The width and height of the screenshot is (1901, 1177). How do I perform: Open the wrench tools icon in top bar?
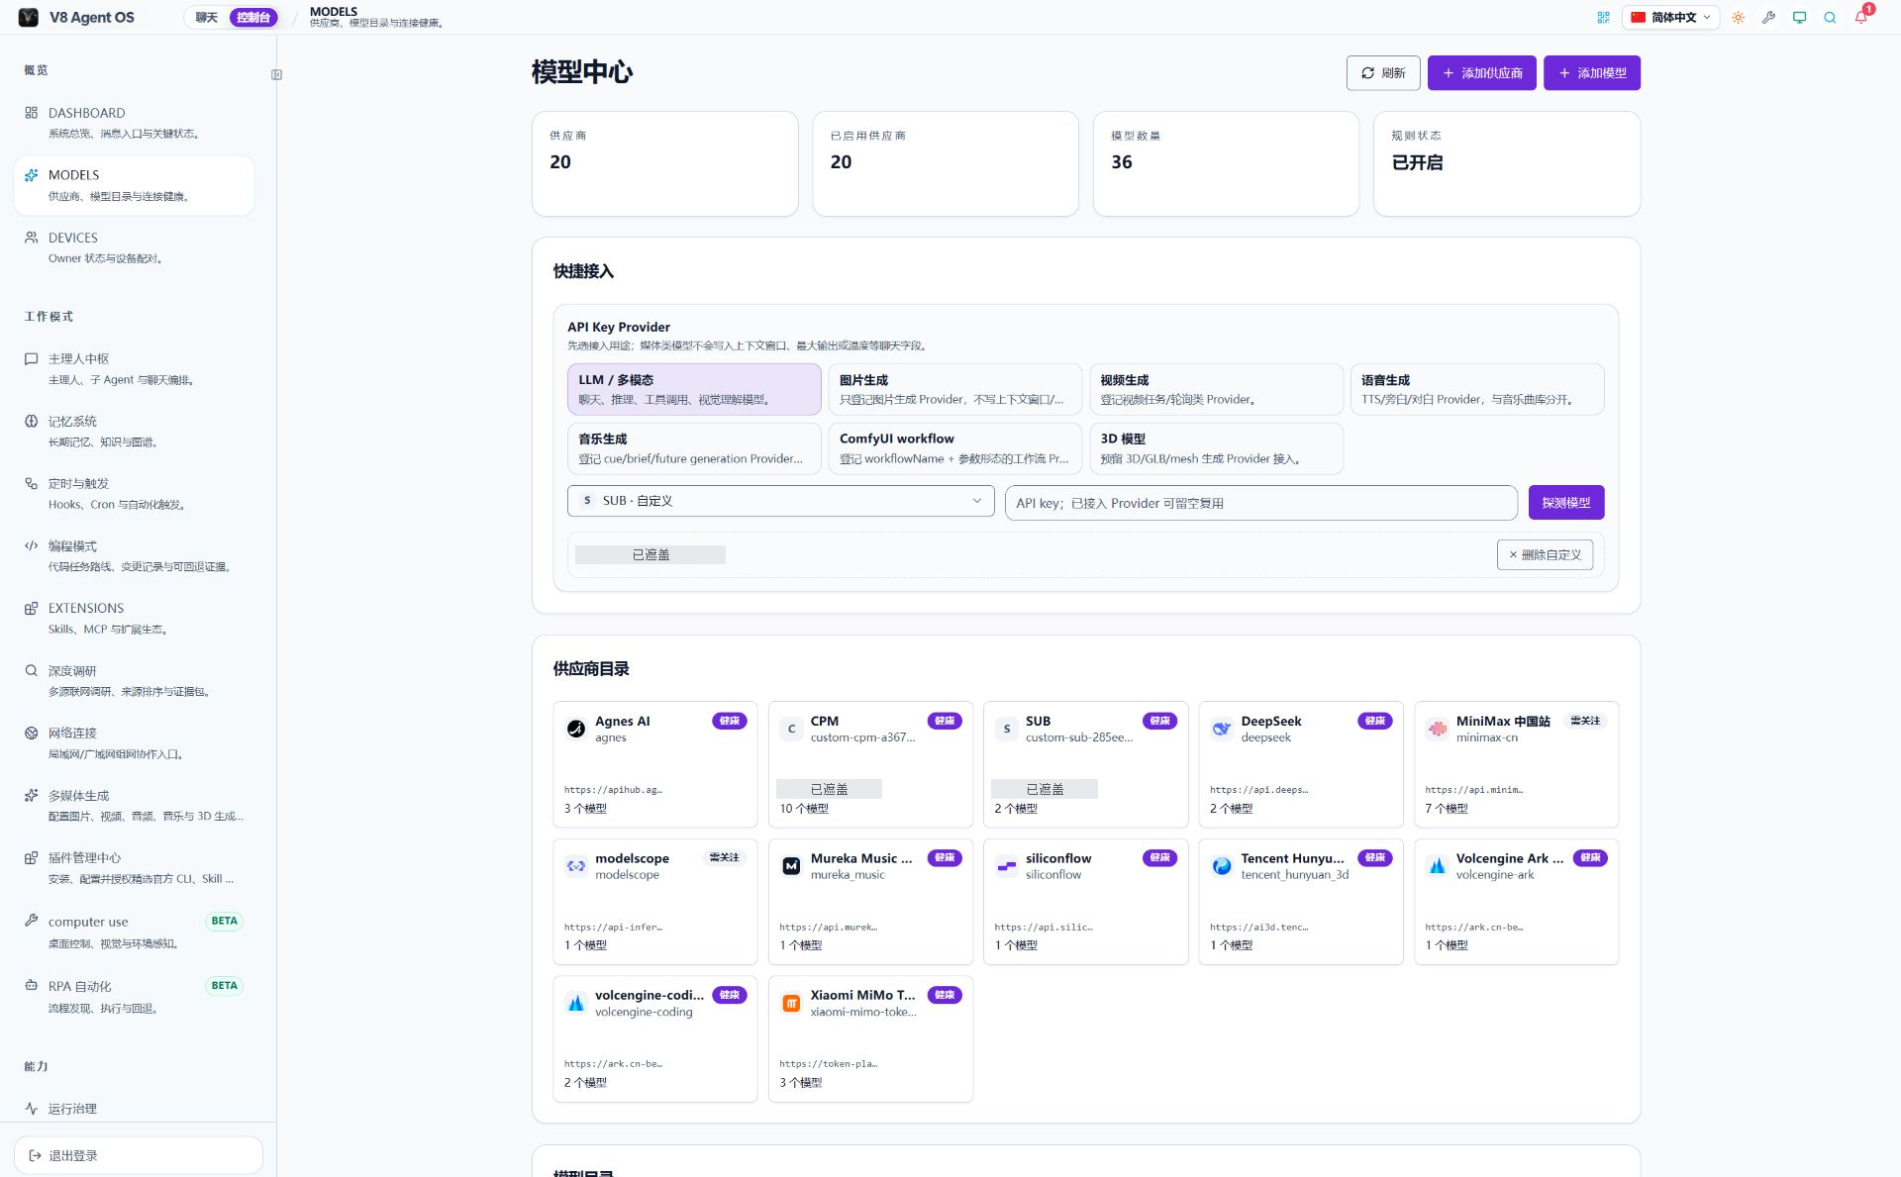pos(1768,17)
